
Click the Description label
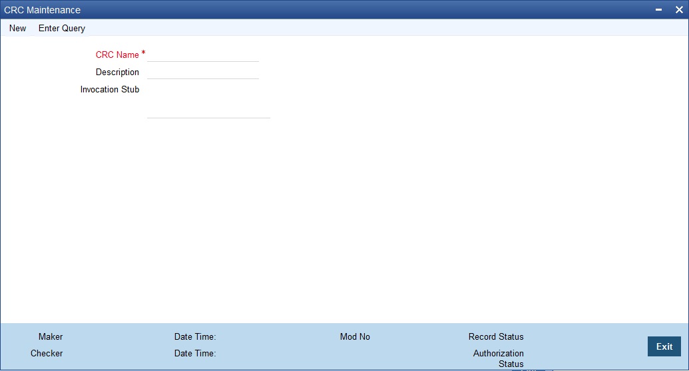coord(117,72)
